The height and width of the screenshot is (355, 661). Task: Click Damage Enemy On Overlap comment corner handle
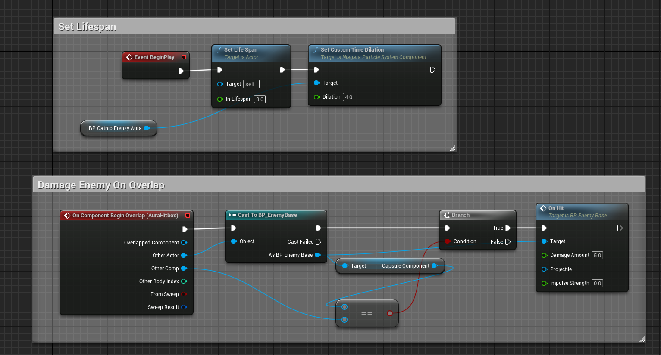pyautogui.click(x=642, y=339)
